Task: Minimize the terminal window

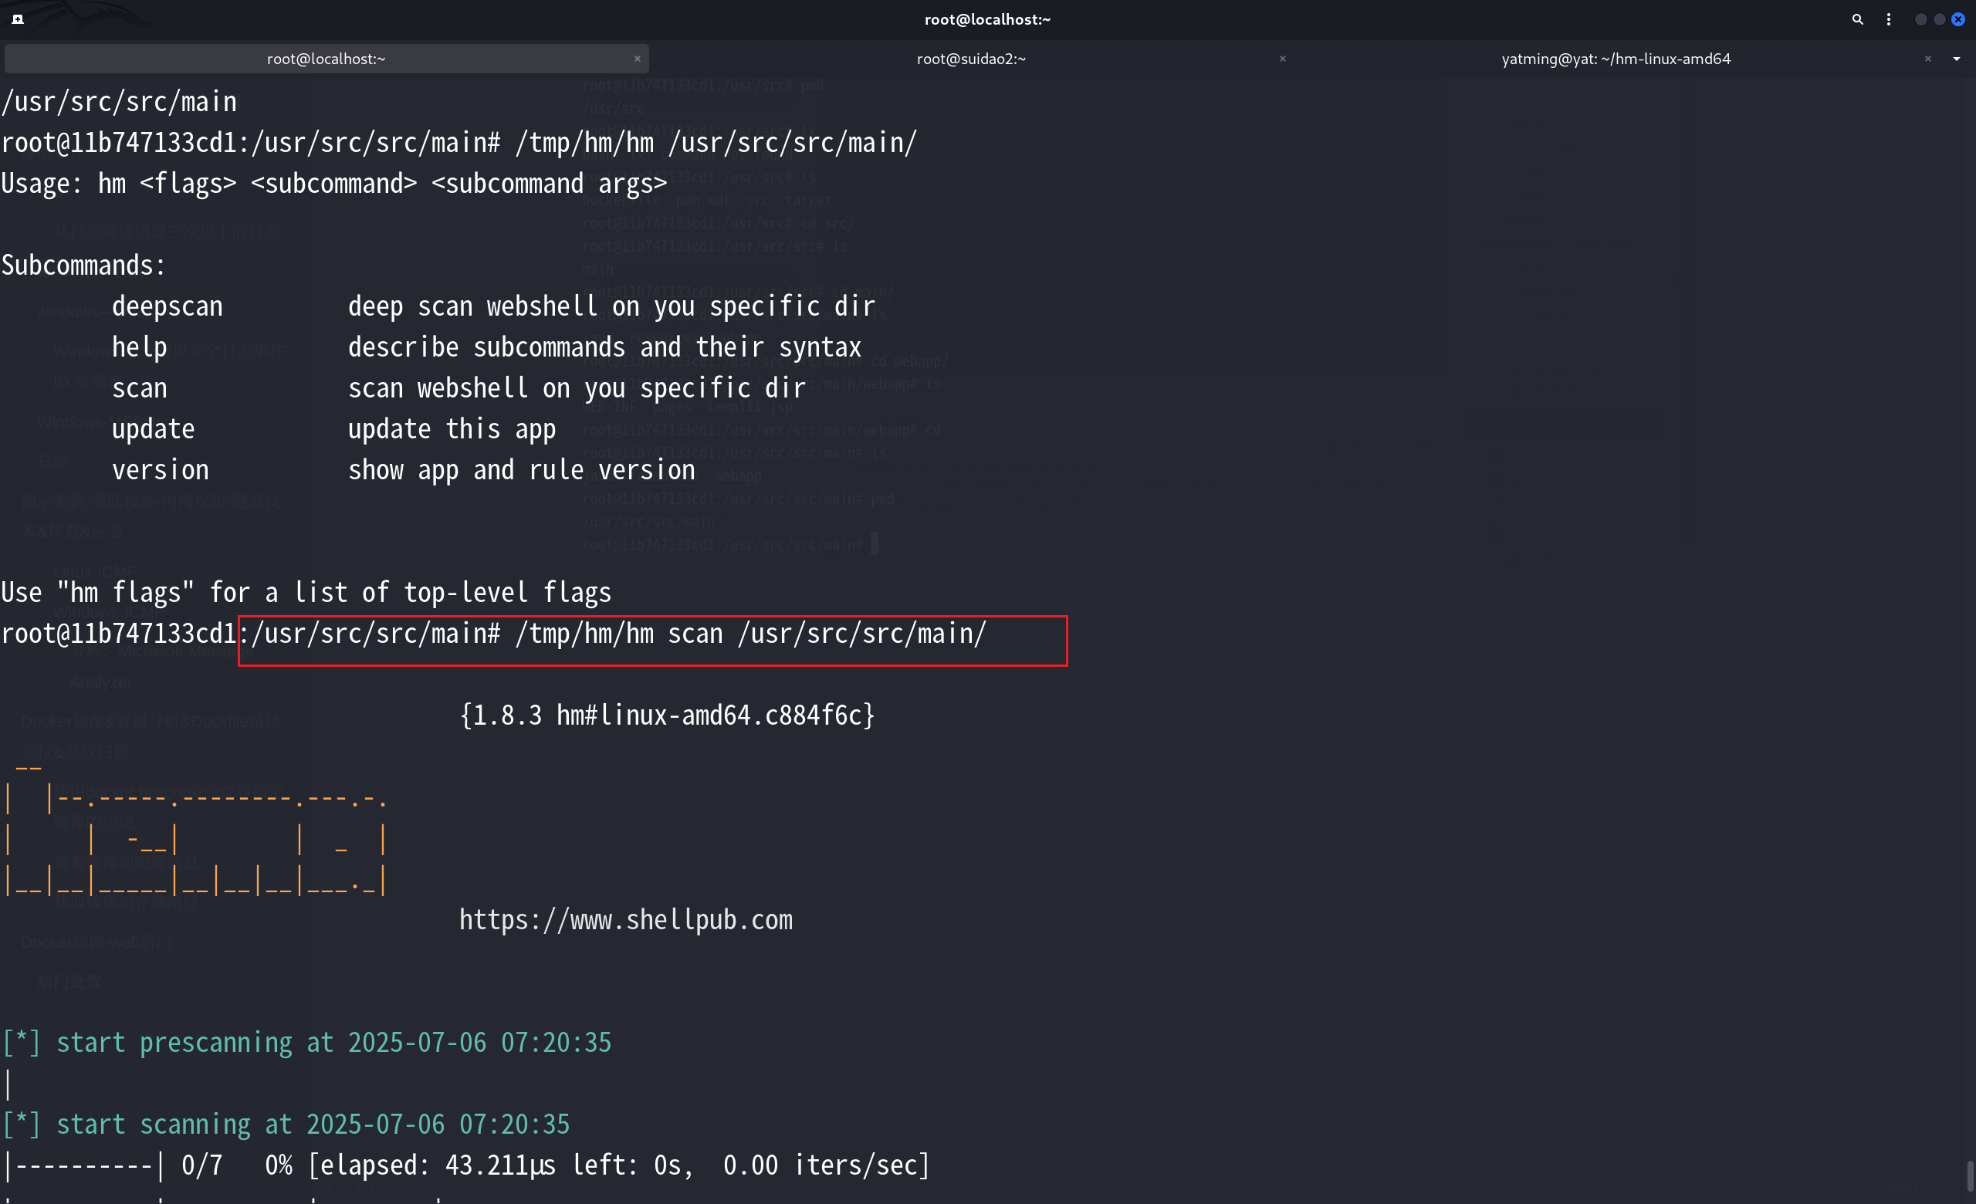Action: click(1920, 19)
